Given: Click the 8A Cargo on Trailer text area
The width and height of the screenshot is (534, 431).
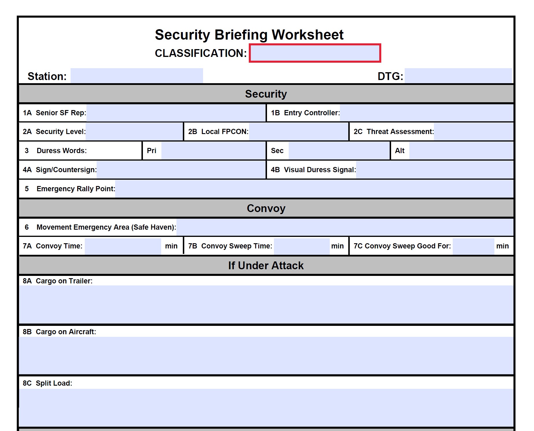Looking at the screenshot, I should (266, 304).
